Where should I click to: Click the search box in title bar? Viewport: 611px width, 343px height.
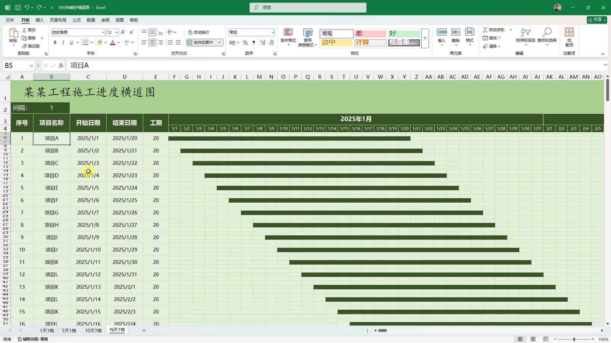click(x=308, y=7)
